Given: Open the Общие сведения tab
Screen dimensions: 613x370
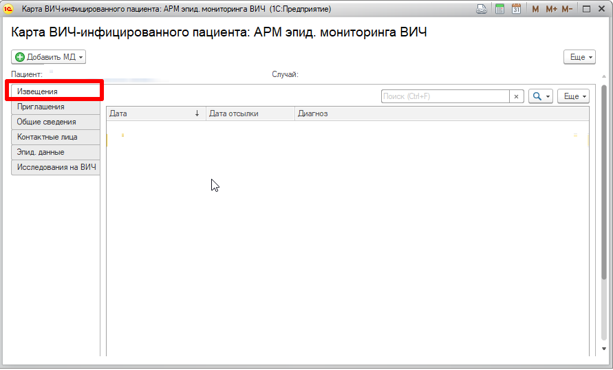Looking at the screenshot, I should click(x=56, y=122).
